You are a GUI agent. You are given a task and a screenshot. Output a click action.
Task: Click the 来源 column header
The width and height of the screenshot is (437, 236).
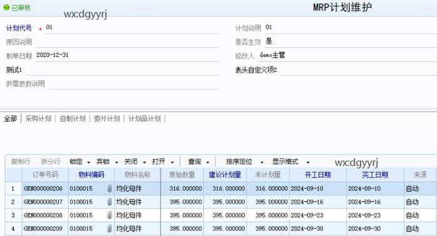421,175
